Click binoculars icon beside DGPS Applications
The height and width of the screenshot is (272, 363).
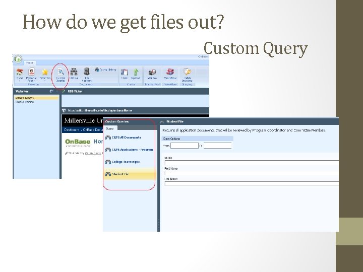108,150
